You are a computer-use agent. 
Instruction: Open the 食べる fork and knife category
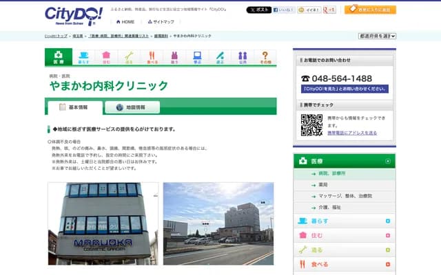click(x=152, y=57)
